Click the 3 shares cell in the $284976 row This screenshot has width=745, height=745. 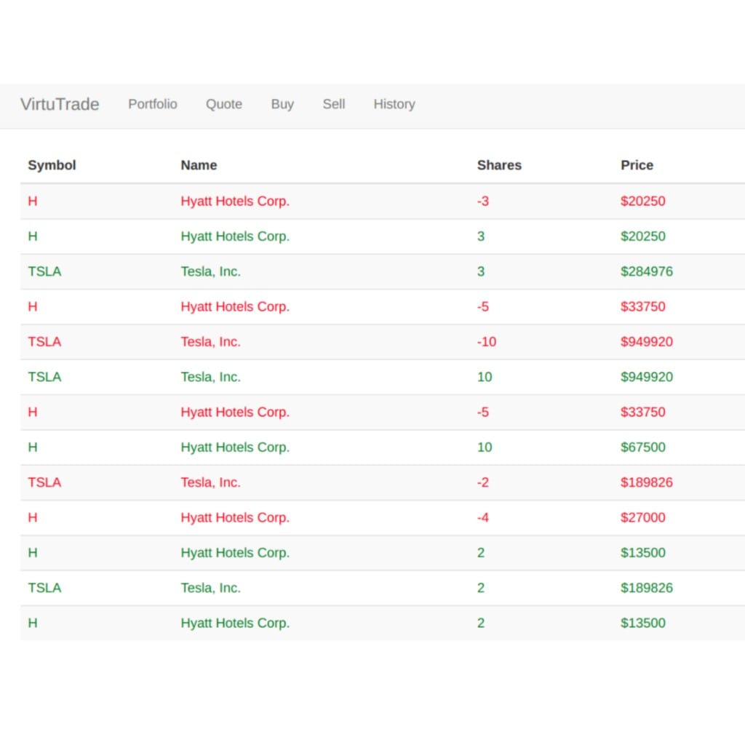point(481,271)
